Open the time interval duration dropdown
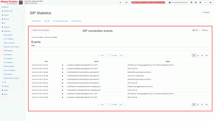 point(178,2)
